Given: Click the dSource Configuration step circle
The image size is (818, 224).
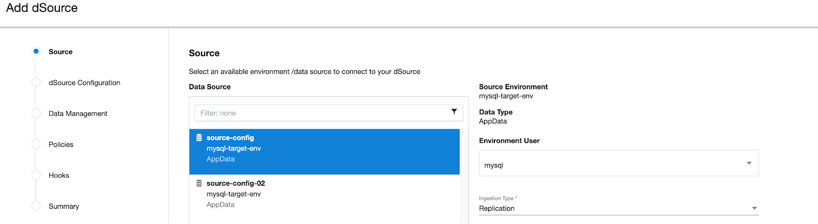Looking at the screenshot, I should 36,83.
